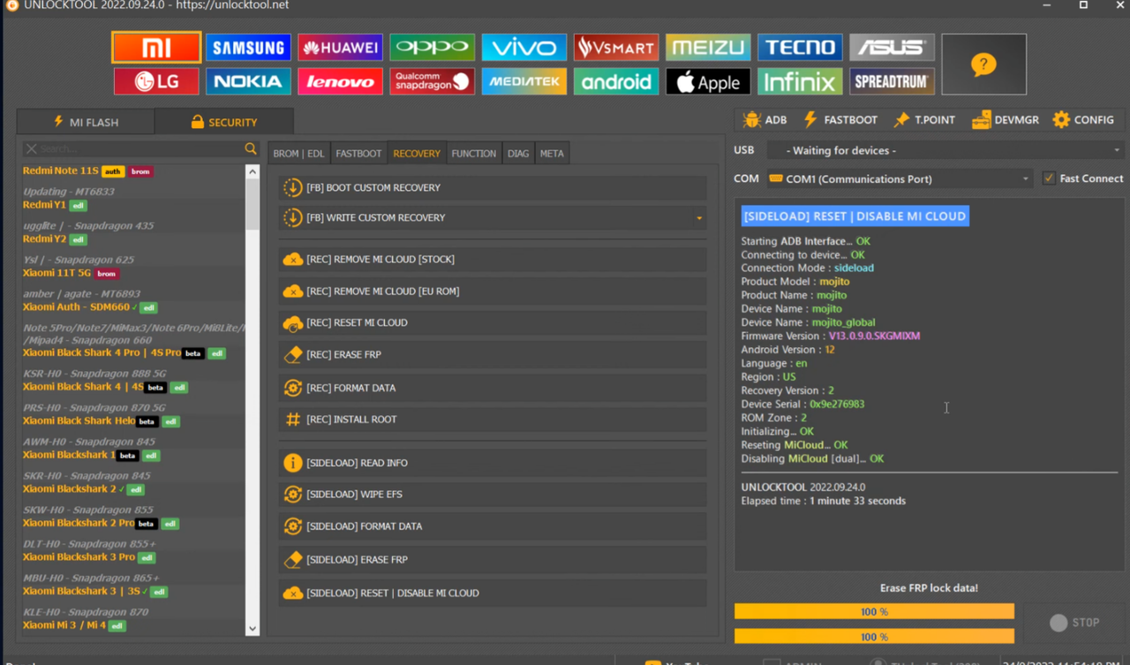
Task: Select the Tecno brand logo
Action: pos(799,48)
